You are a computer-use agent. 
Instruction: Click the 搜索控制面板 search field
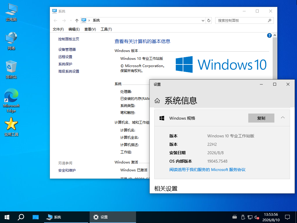coord(244,21)
